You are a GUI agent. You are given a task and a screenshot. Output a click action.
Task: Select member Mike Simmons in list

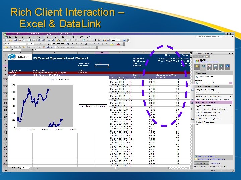pyautogui.click(x=206, y=77)
